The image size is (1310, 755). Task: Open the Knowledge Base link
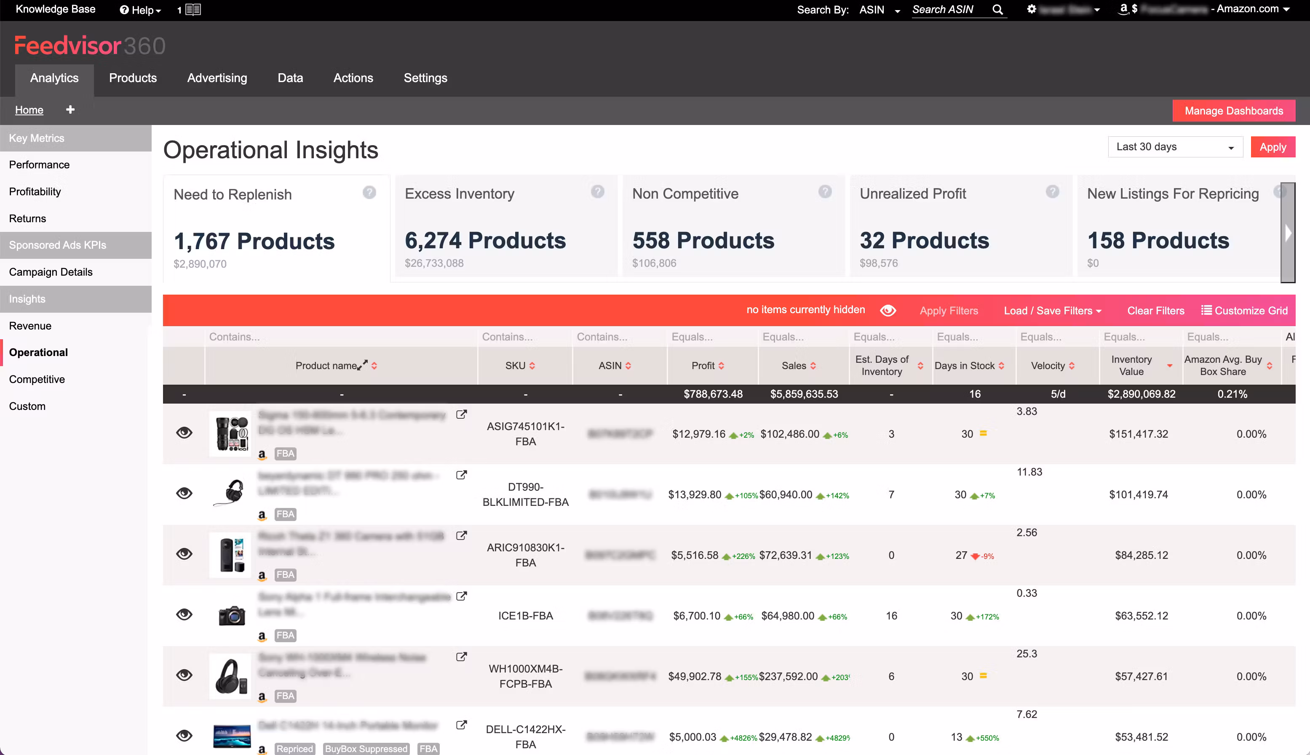click(x=56, y=9)
